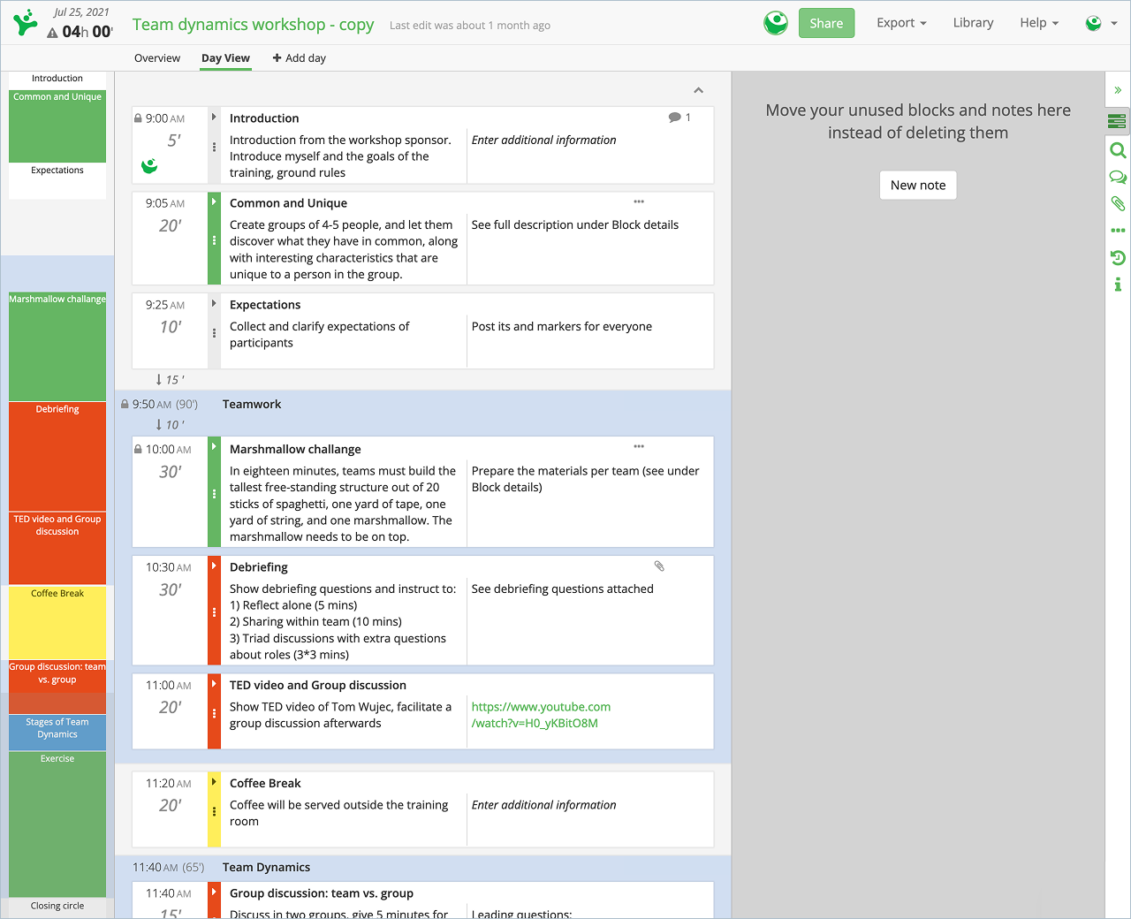
Task: Click the New note button
Action: [918, 185]
